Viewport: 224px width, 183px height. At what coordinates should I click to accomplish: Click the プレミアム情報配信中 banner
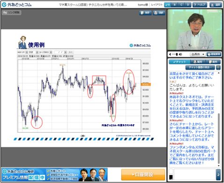pyautogui.click(x=54, y=175)
